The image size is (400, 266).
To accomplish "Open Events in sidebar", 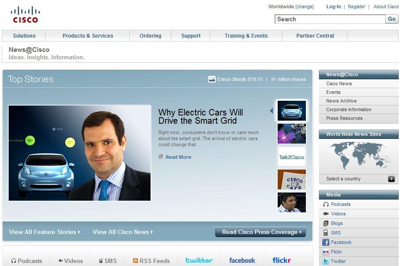I will coord(359,92).
